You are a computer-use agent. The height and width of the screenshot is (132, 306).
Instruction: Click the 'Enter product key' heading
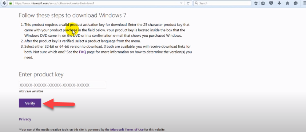click(x=41, y=75)
